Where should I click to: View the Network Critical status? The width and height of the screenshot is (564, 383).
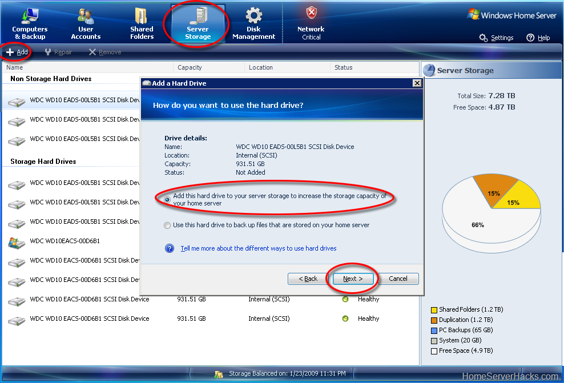(311, 24)
